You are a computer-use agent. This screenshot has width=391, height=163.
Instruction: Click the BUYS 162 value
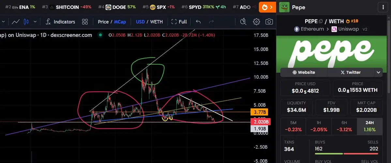point(319,149)
